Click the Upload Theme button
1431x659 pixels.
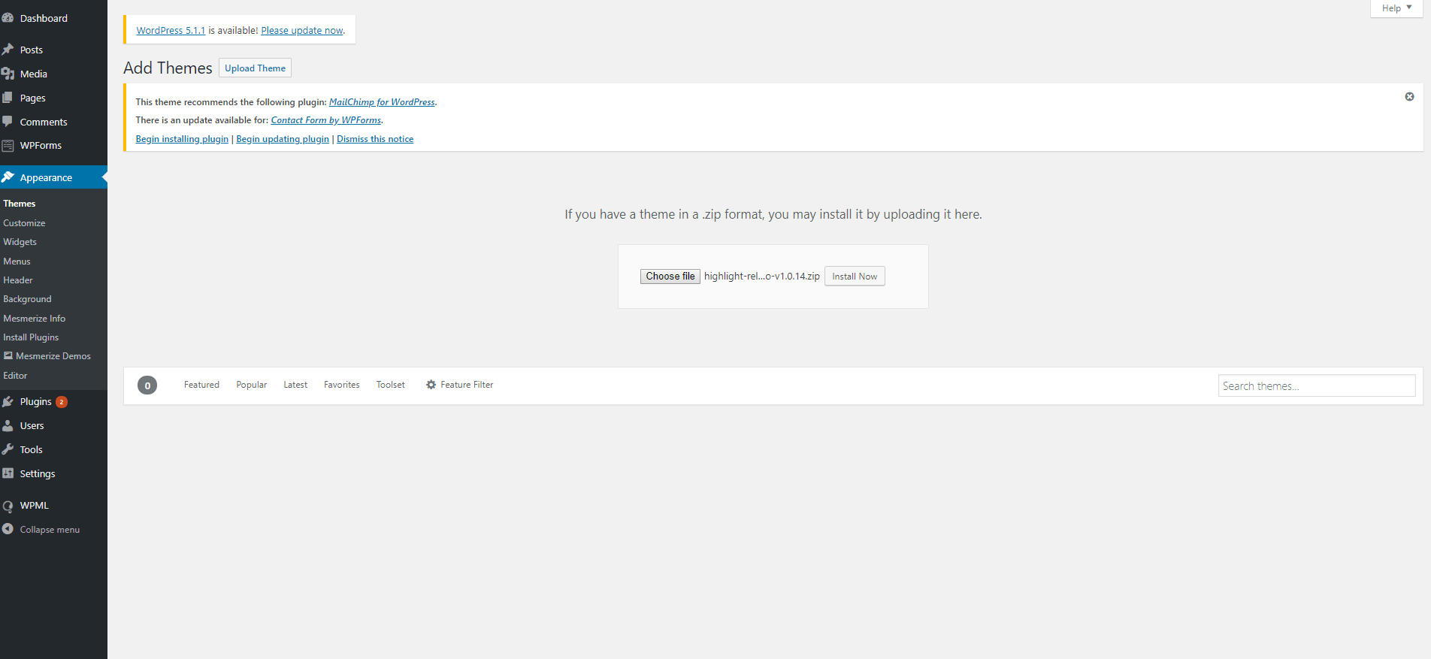255,68
